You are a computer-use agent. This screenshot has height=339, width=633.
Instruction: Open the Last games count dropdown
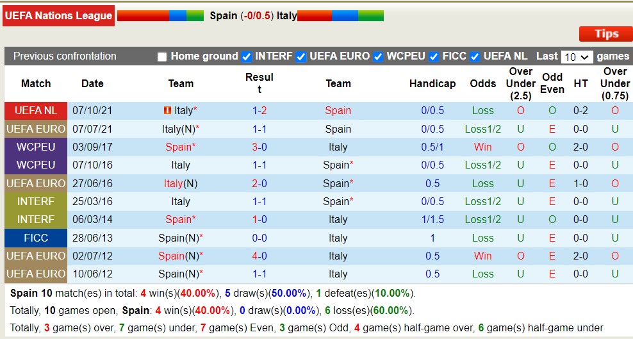[577, 57]
